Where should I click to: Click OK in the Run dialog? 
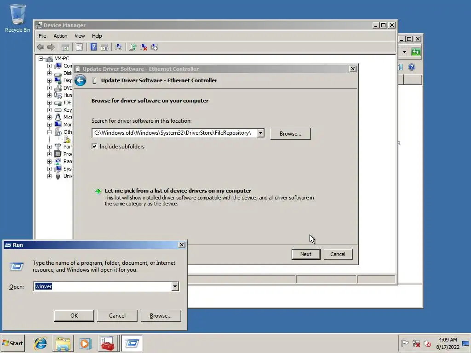point(74,315)
